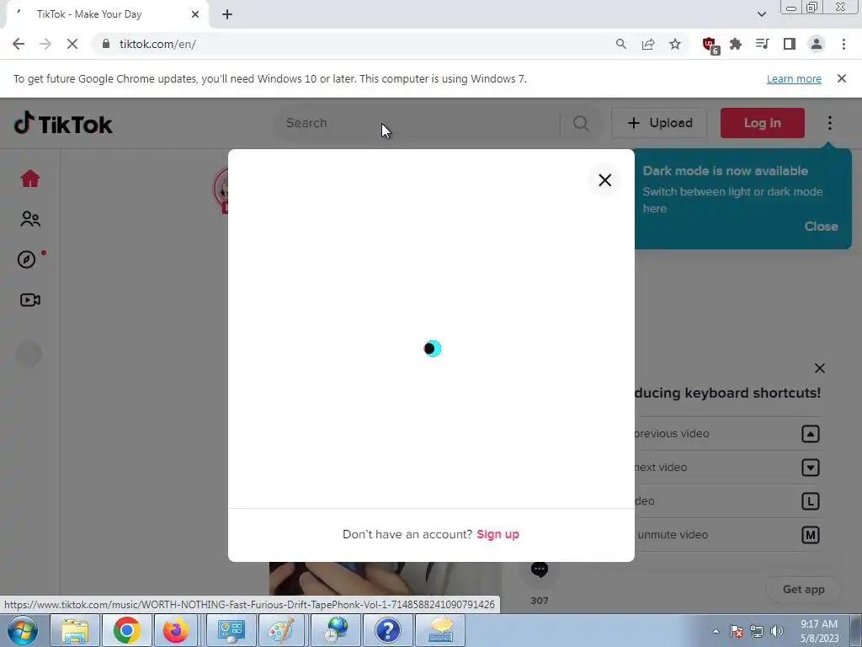This screenshot has height=647, width=862.
Task: Close the login modal dialog
Action: click(604, 180)
